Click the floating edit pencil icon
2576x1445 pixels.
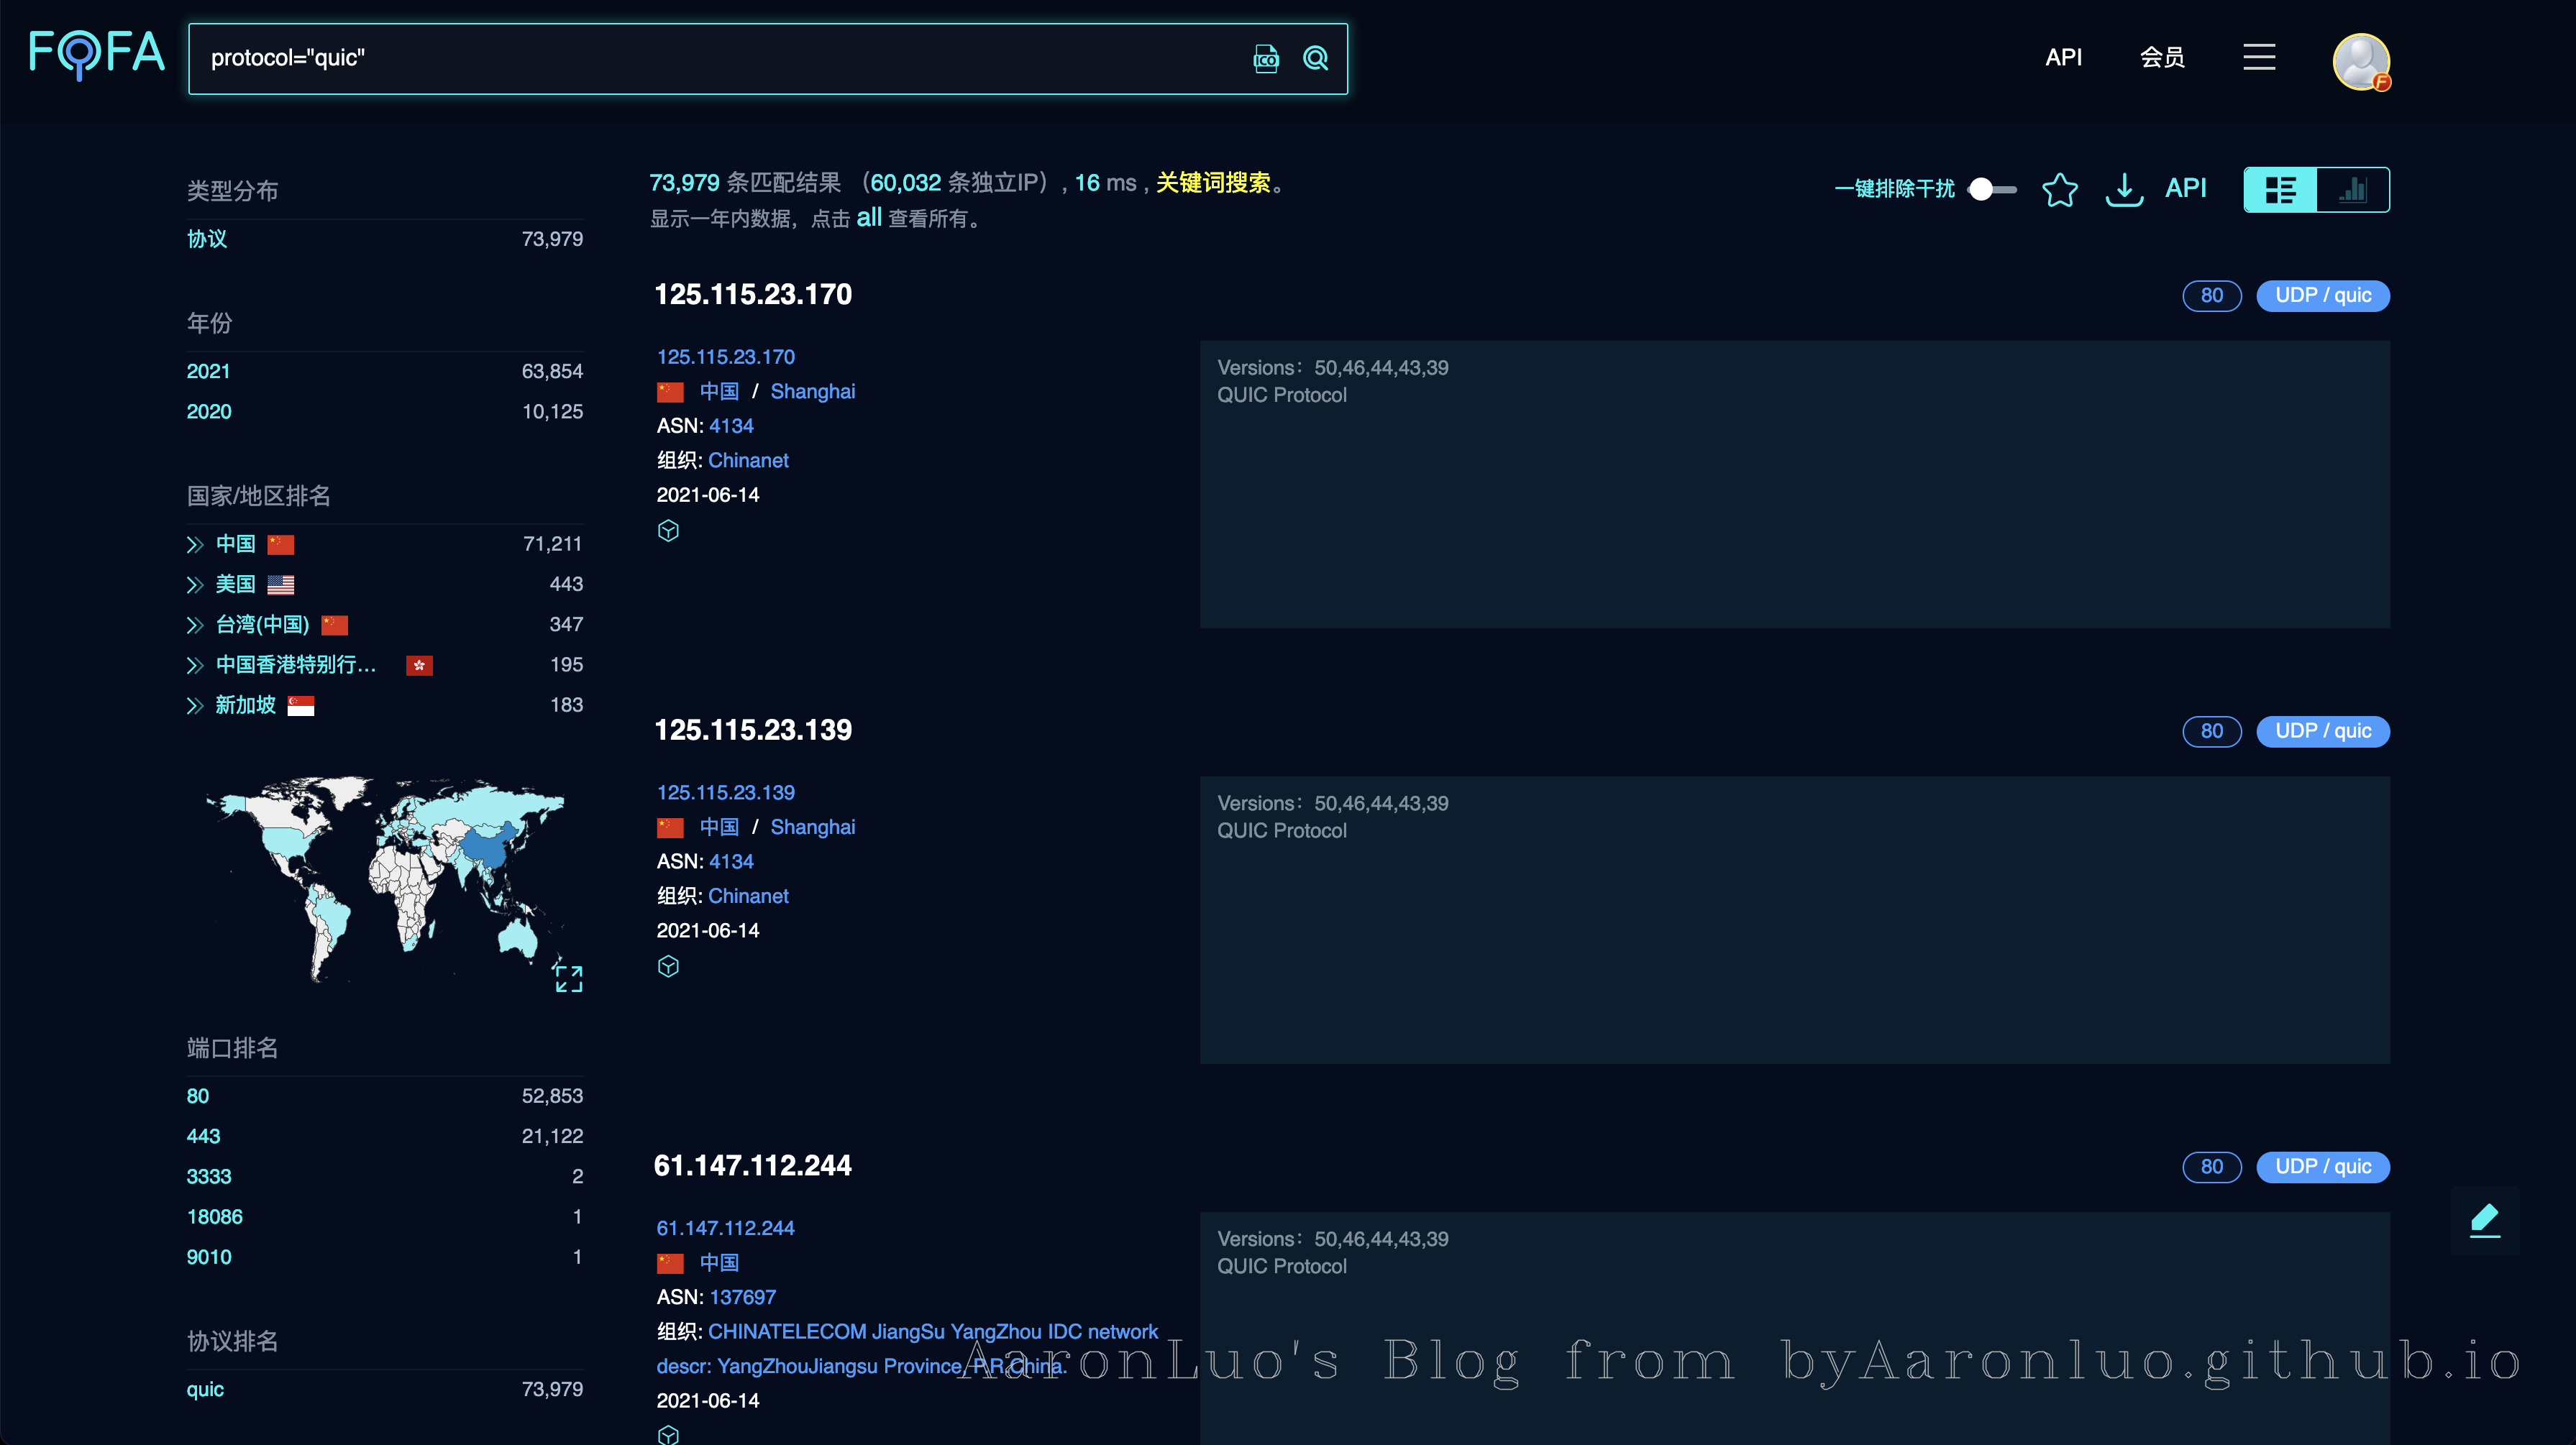tap(2484, 1220)
